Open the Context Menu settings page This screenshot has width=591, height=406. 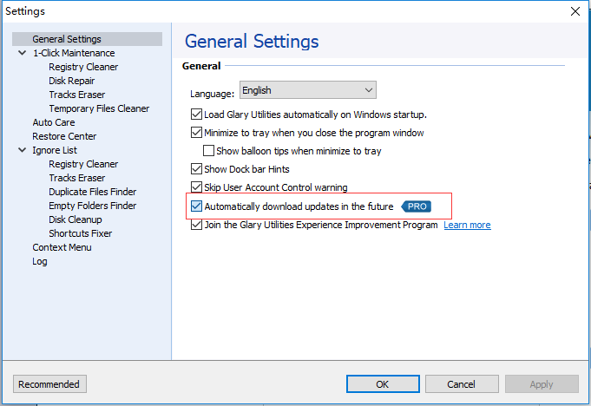coord(62,247)
